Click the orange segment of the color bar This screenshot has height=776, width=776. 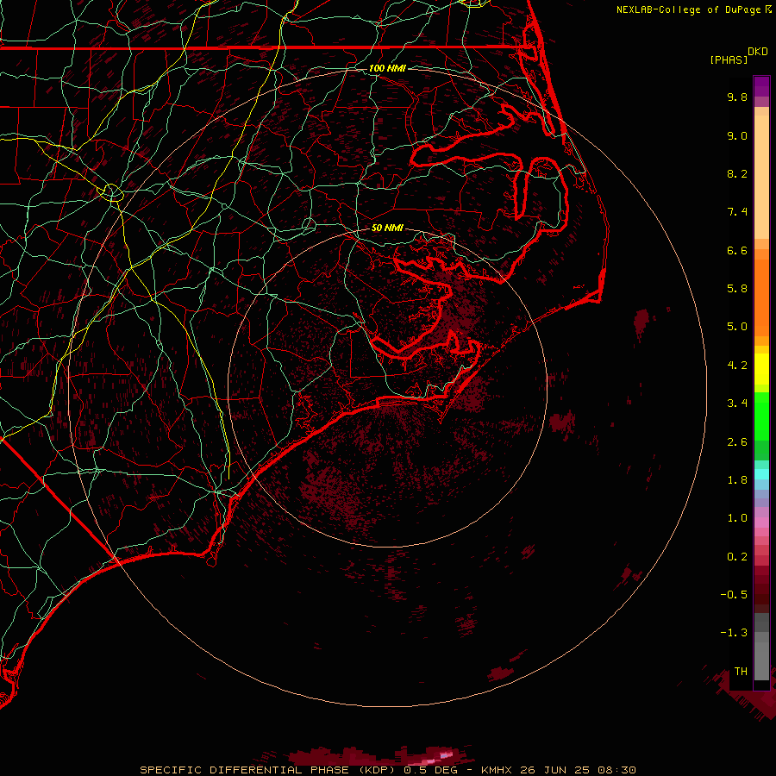[761, 297]
